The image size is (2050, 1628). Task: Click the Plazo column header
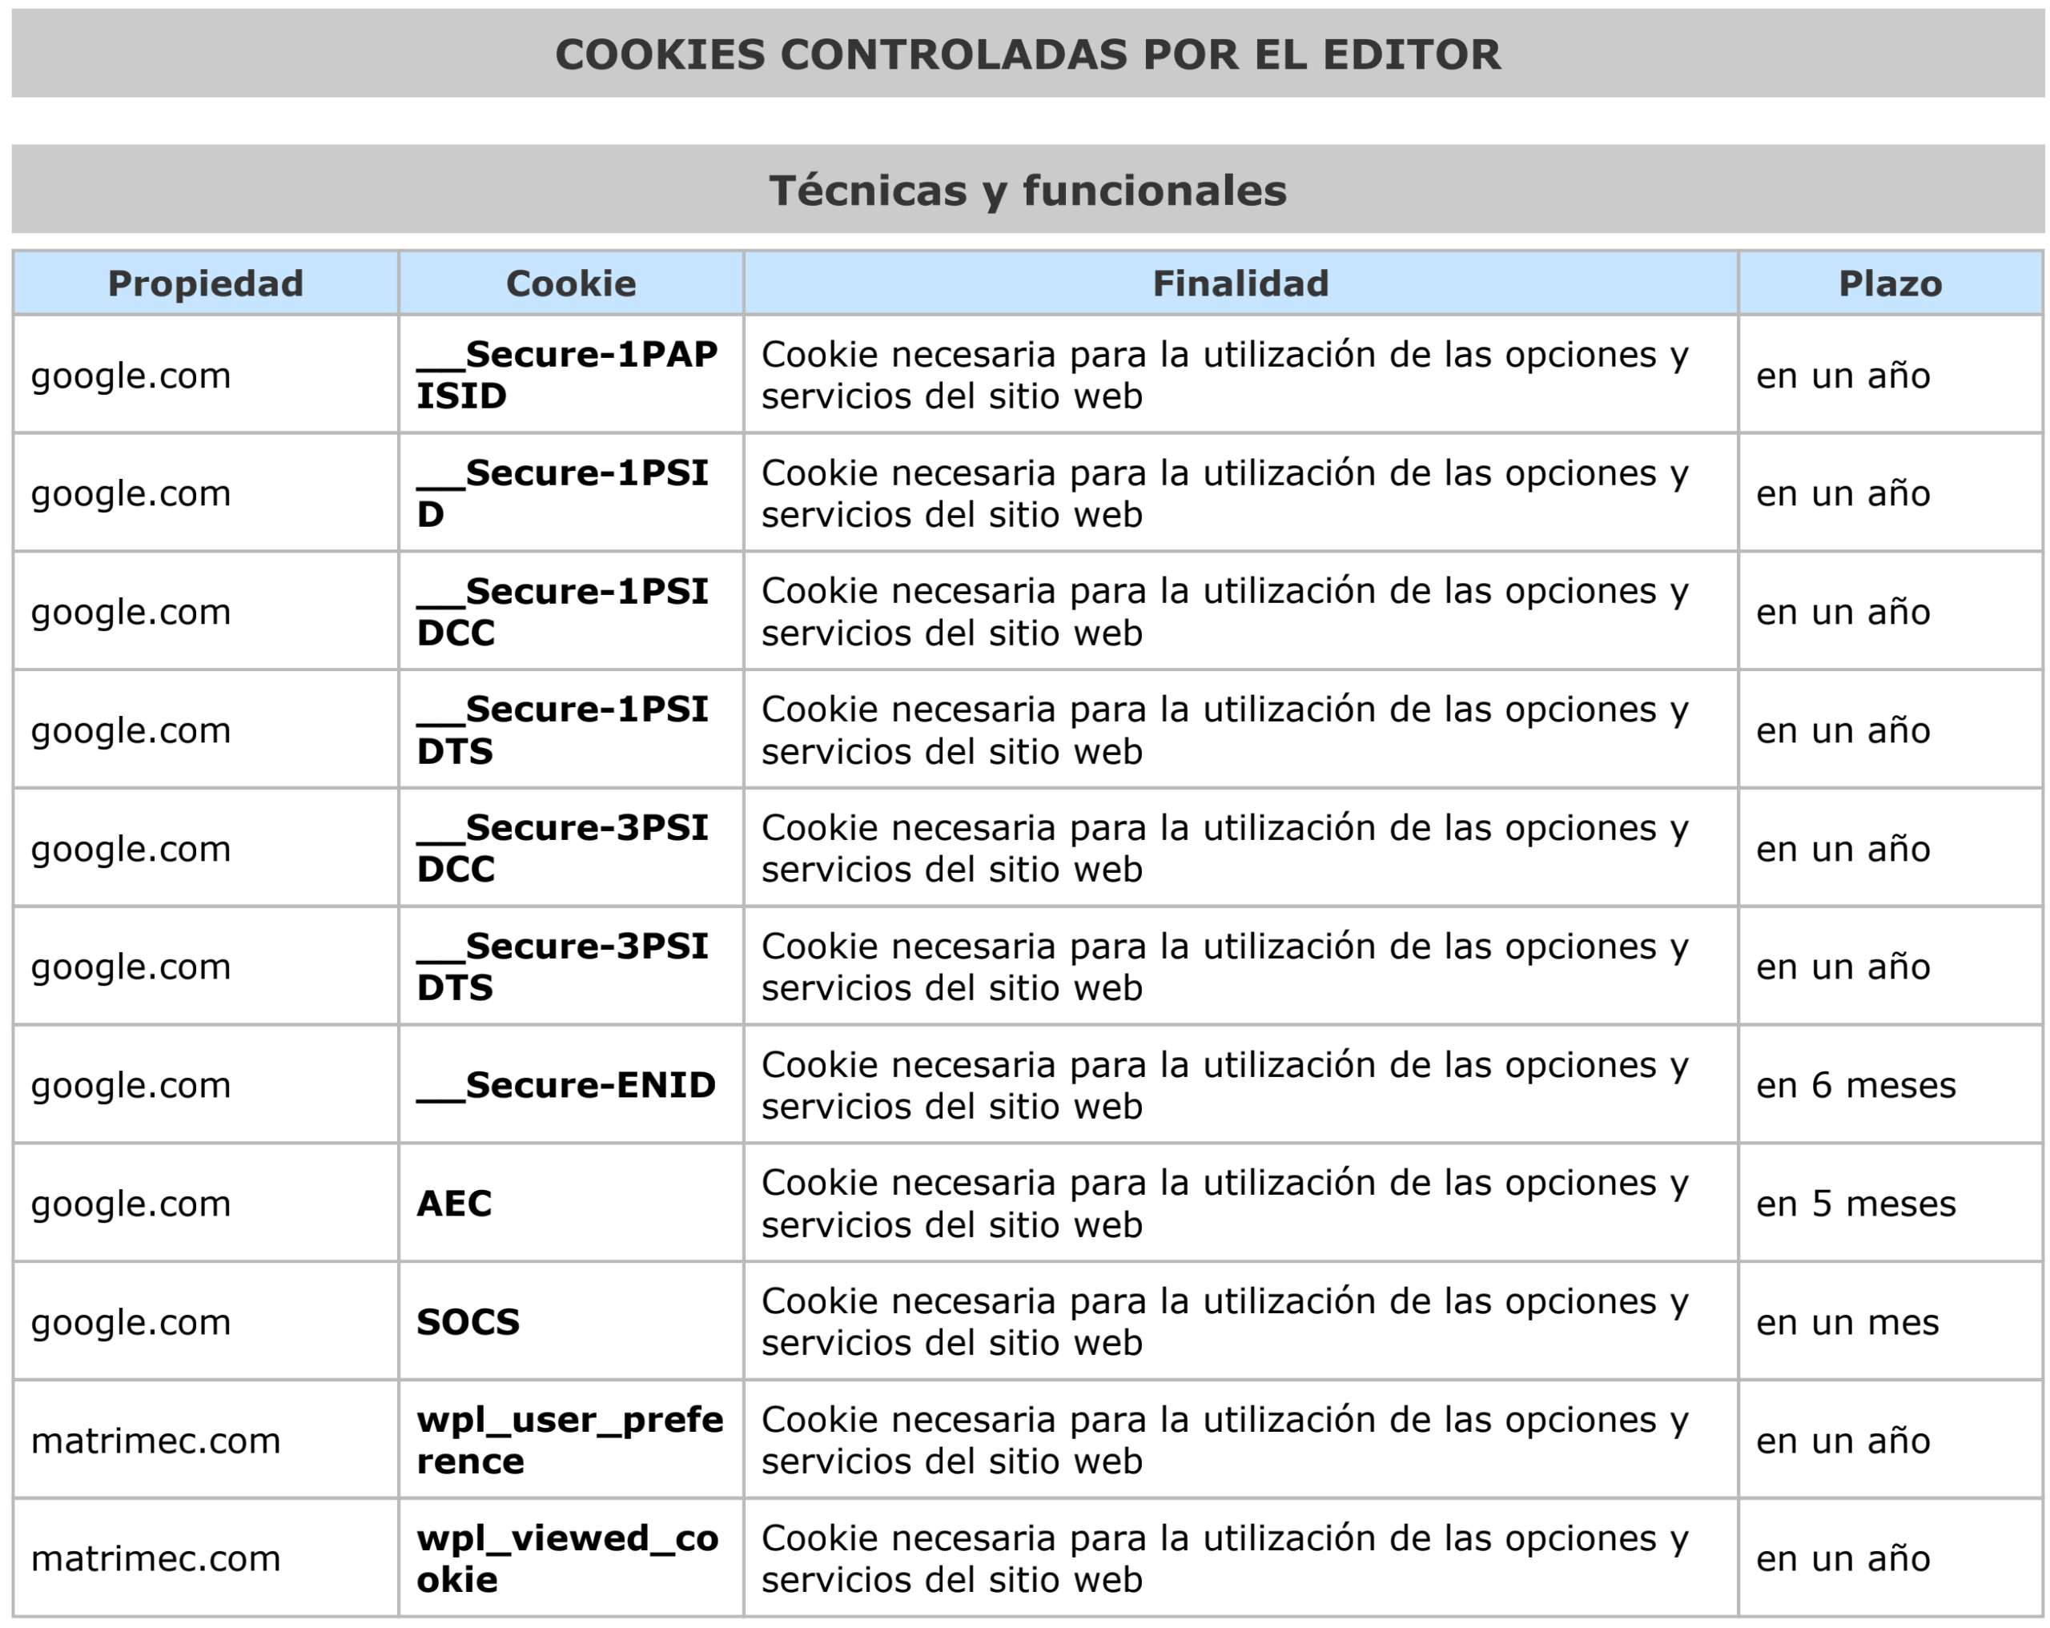coord(1891,283)
